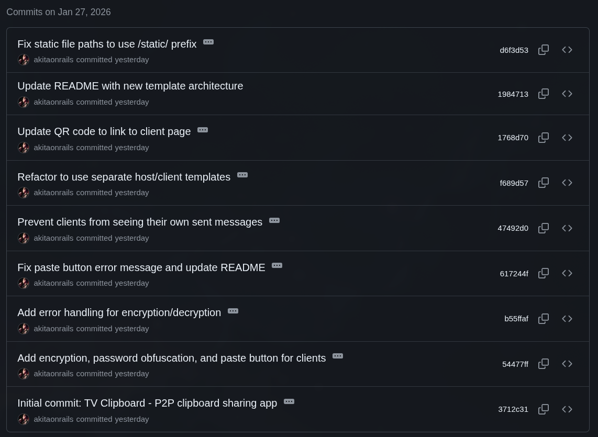Click the akitaonrails avatar on the initial commit
This screenshot has height=437, width=598.
pyautogui.click(x=24, y=419)
